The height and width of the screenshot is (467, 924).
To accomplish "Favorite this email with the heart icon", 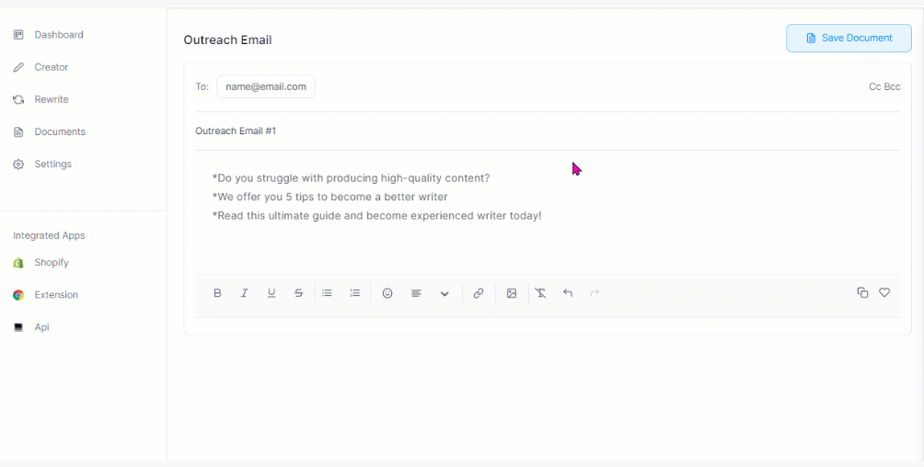I will [884, 292].
